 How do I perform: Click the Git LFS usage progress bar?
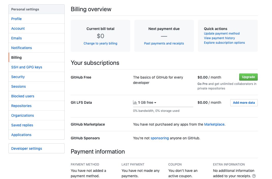[x=163, y=107]
